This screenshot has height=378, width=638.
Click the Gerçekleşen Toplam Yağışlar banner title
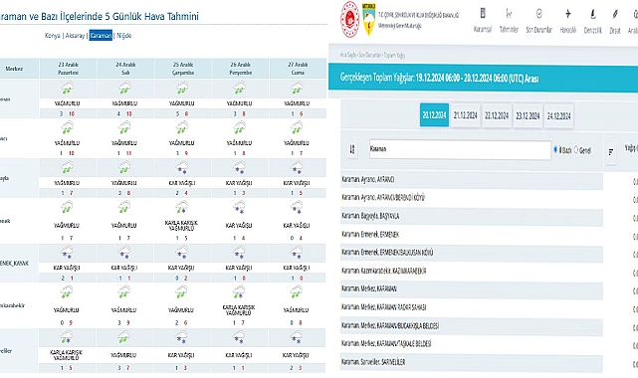(x=439, y=78)
